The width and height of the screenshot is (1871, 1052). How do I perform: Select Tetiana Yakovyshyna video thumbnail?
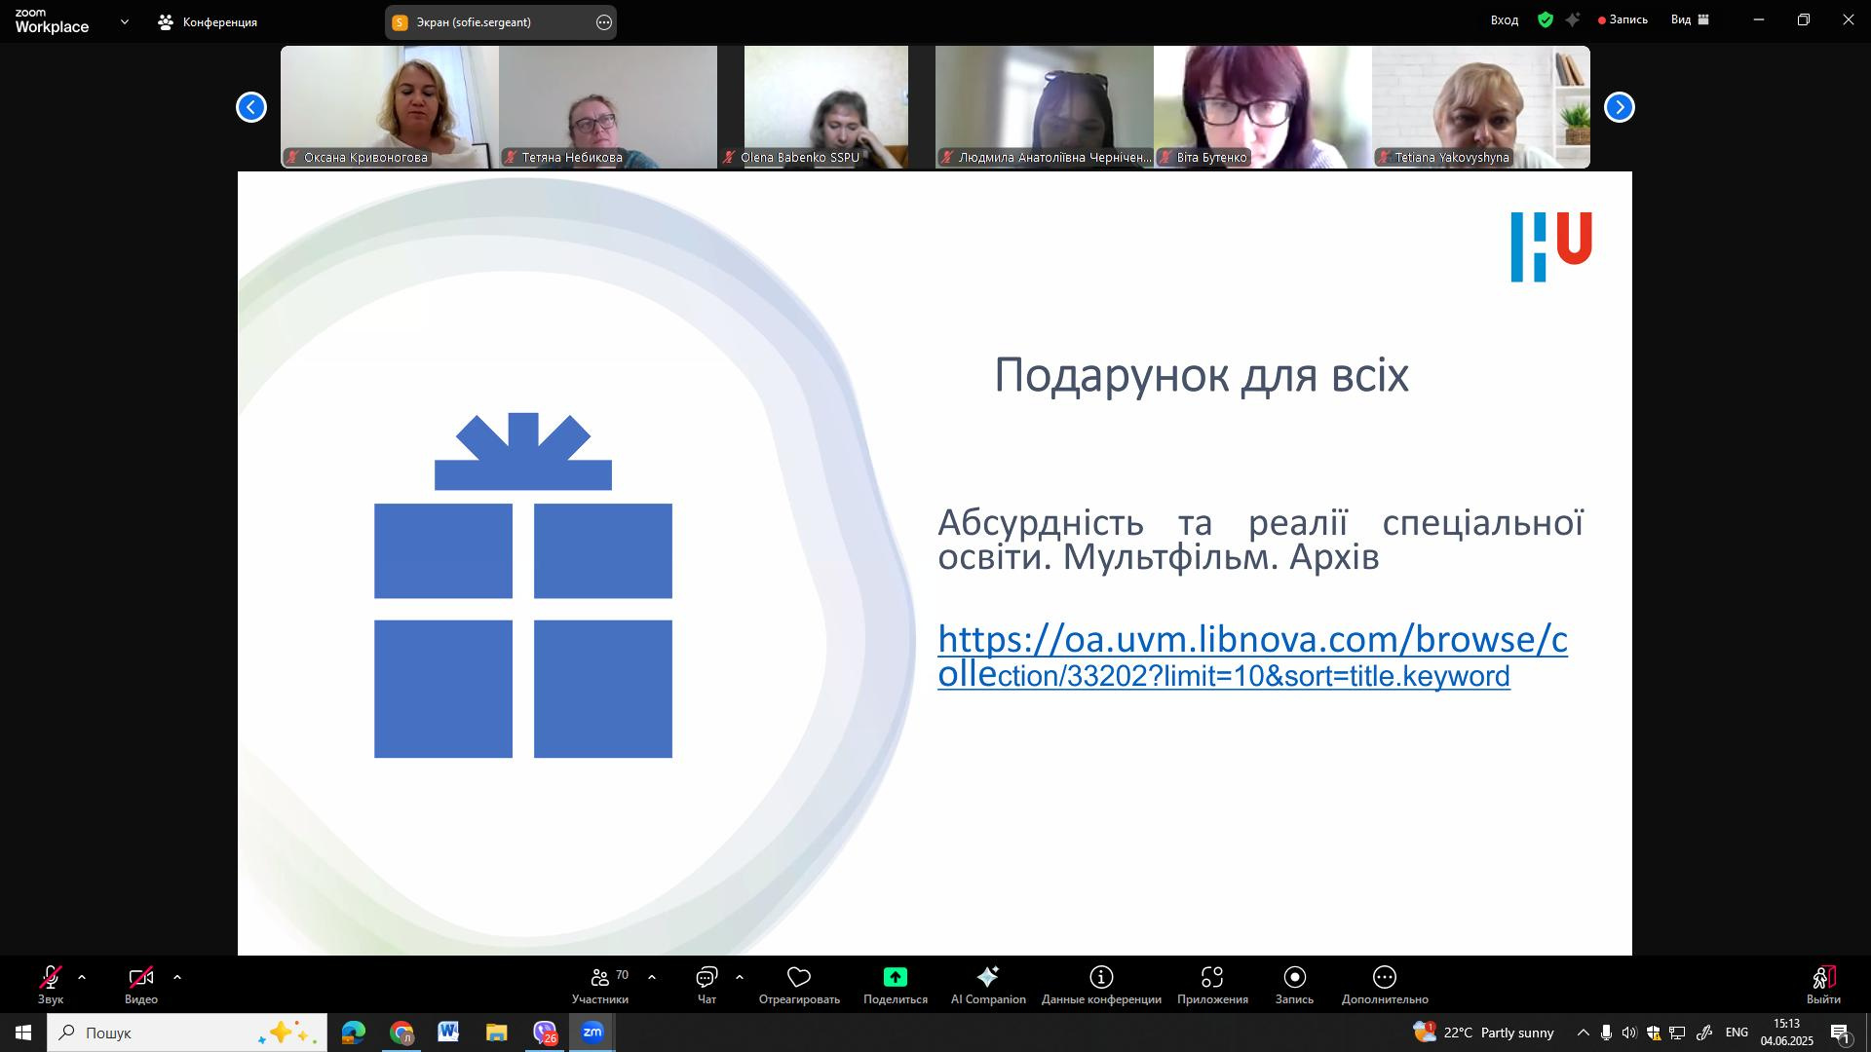[1481, 107]
